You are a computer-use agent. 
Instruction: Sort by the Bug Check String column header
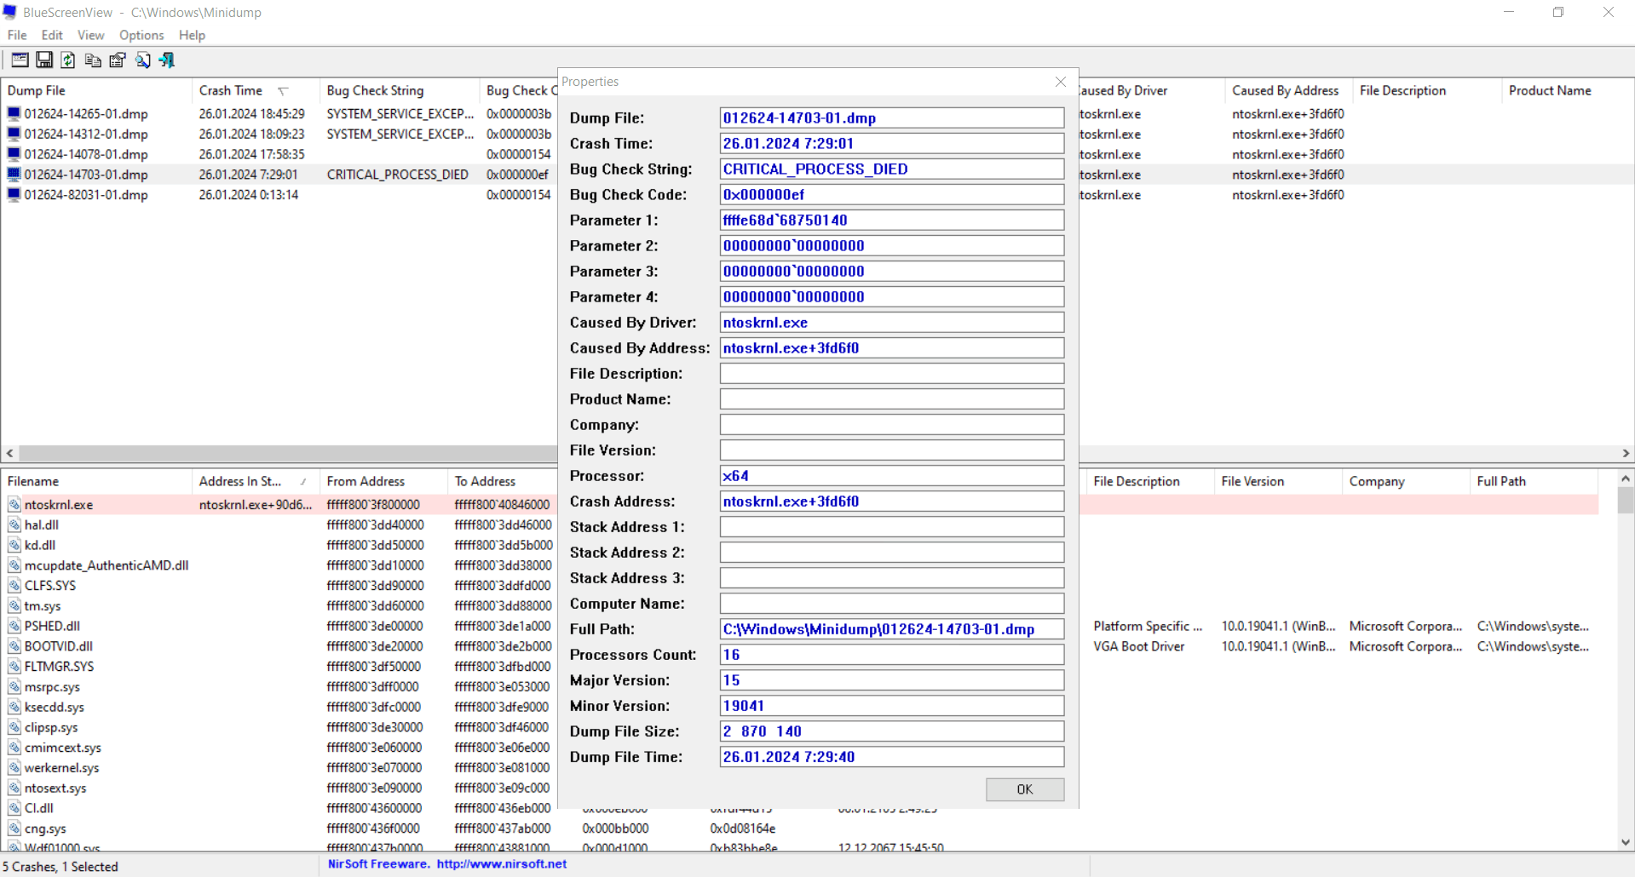point(400,90)
